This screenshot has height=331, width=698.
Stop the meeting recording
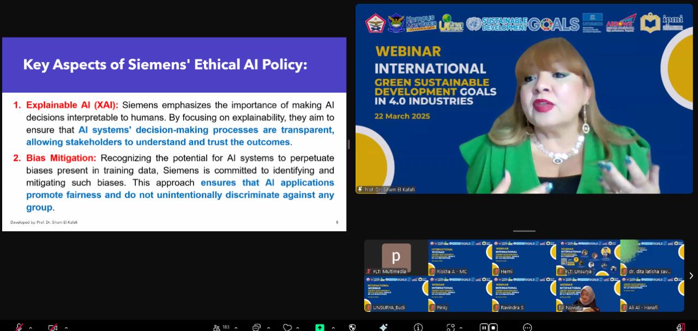(x=493, y=327)
